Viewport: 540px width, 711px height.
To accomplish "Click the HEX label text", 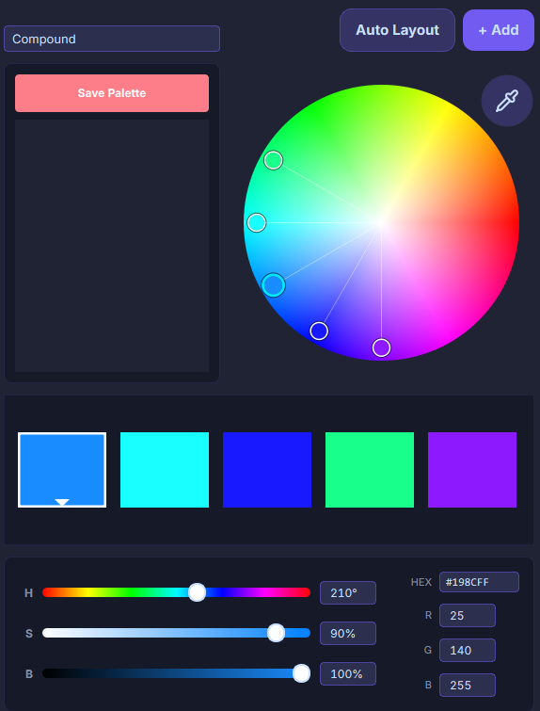I will tap(421, 582).
